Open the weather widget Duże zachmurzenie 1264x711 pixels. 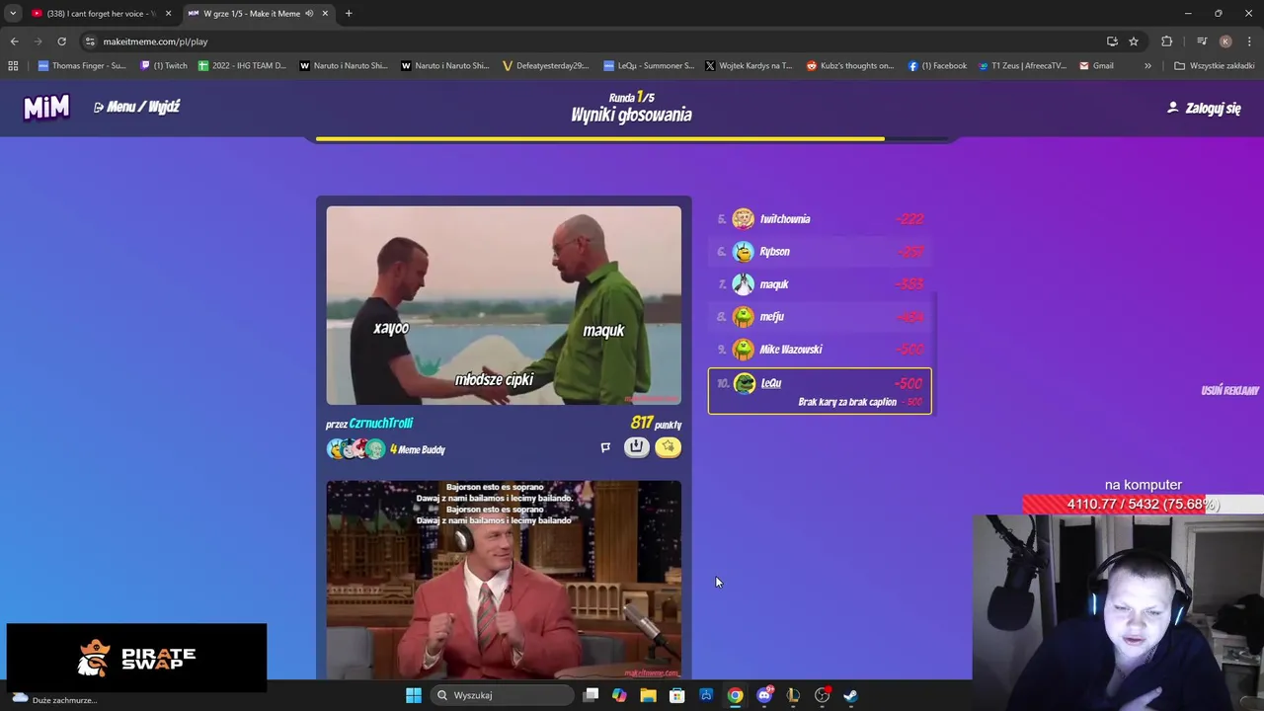(54, 699)
